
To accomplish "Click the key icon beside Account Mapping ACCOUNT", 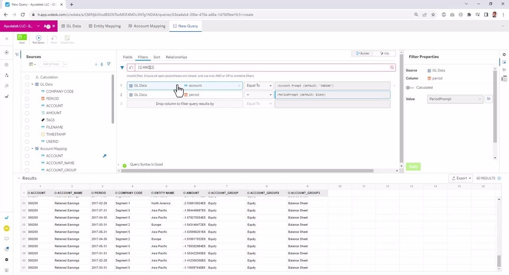I will pyautogui.click(x=105, y=156).
